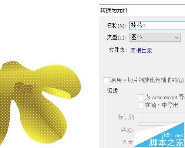Click the 链接 group heading
Image resolution: width=185 pixels, height=148 pixels.
pos(112,90)
